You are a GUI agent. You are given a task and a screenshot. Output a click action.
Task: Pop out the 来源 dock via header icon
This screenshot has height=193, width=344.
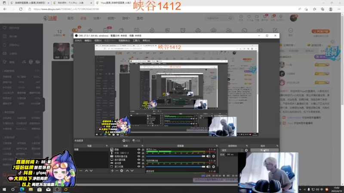(x=142, y=146)
